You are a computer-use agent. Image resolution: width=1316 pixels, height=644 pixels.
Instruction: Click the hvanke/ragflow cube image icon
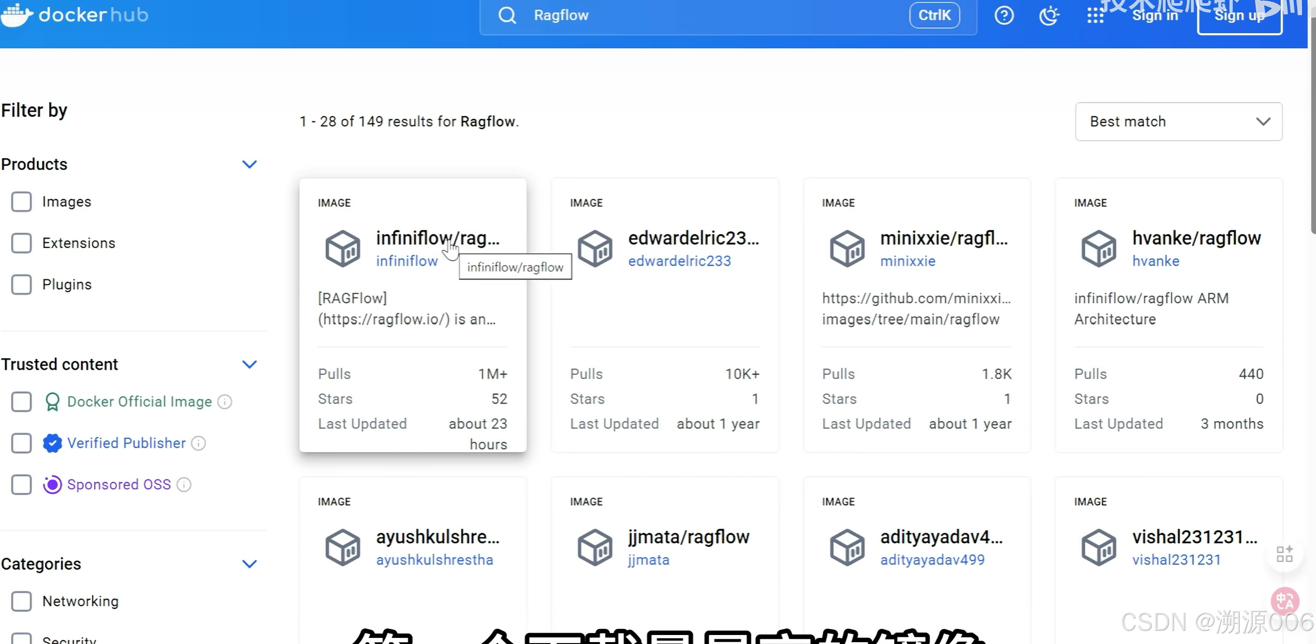pyautogui.click(x=1099, y=249)
